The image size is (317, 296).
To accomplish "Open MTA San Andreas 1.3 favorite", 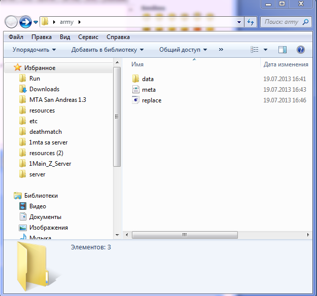I will pyautogui.click(x=58, y=100).
